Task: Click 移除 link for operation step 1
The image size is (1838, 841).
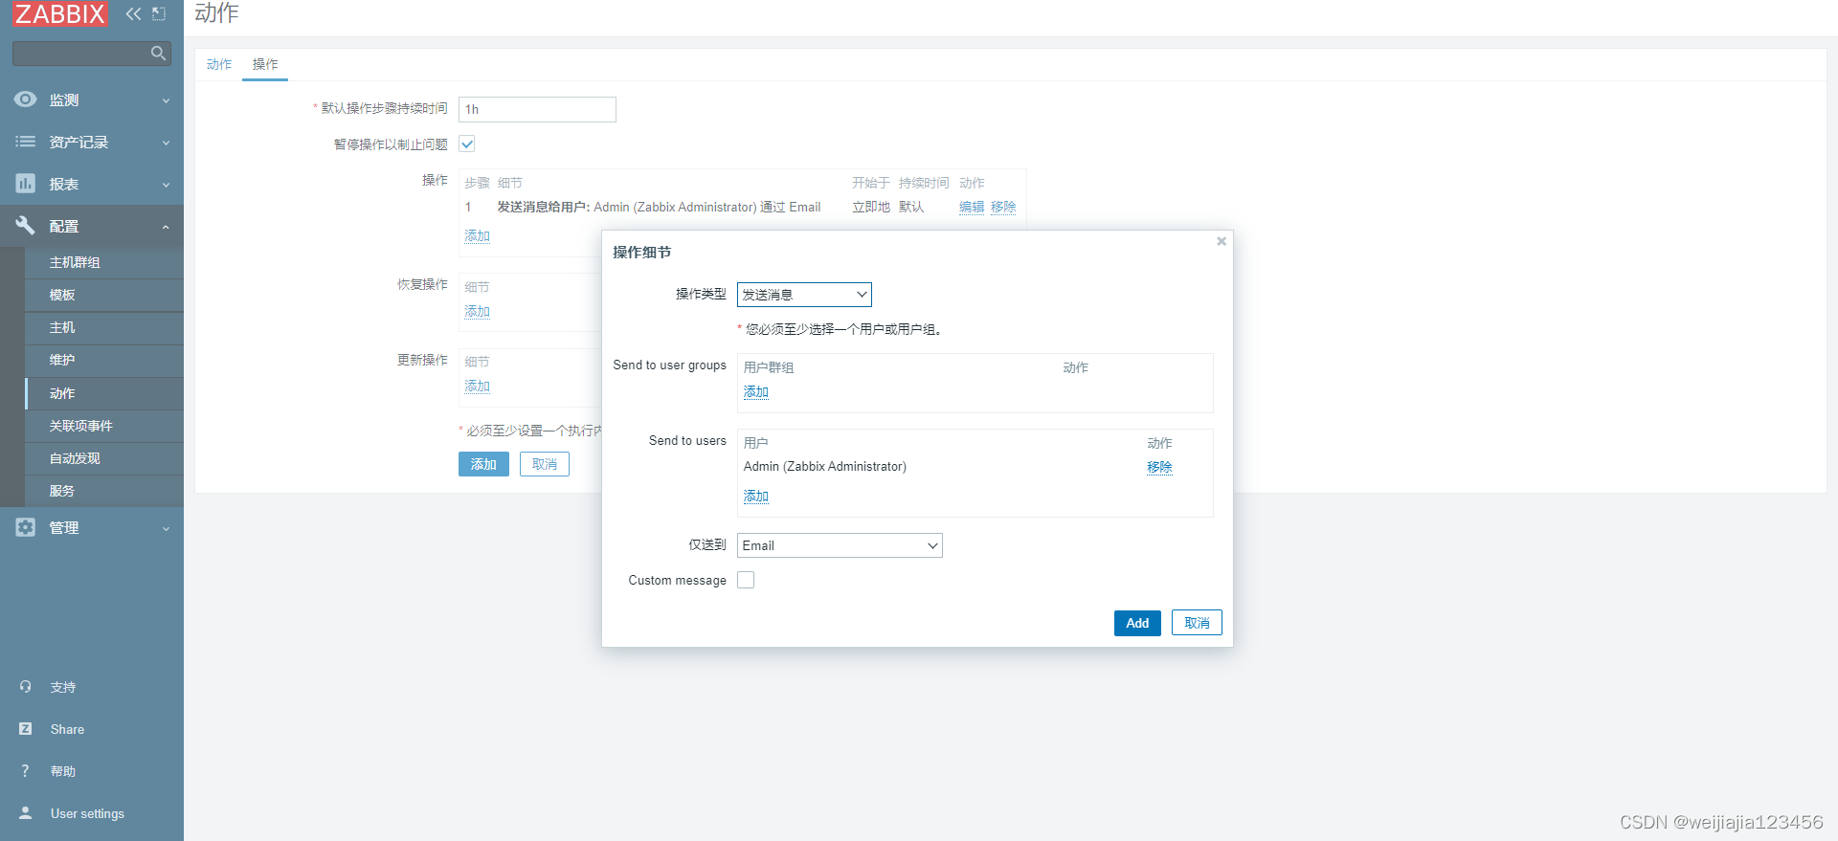Action: pyautogui.click(x=1003, y=207)
